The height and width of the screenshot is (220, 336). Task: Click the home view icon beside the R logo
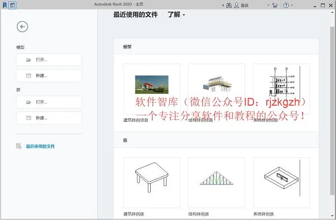tap(12, 5)
